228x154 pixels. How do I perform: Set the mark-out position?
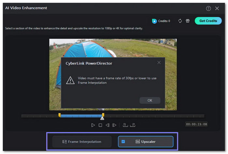[133, 125]
